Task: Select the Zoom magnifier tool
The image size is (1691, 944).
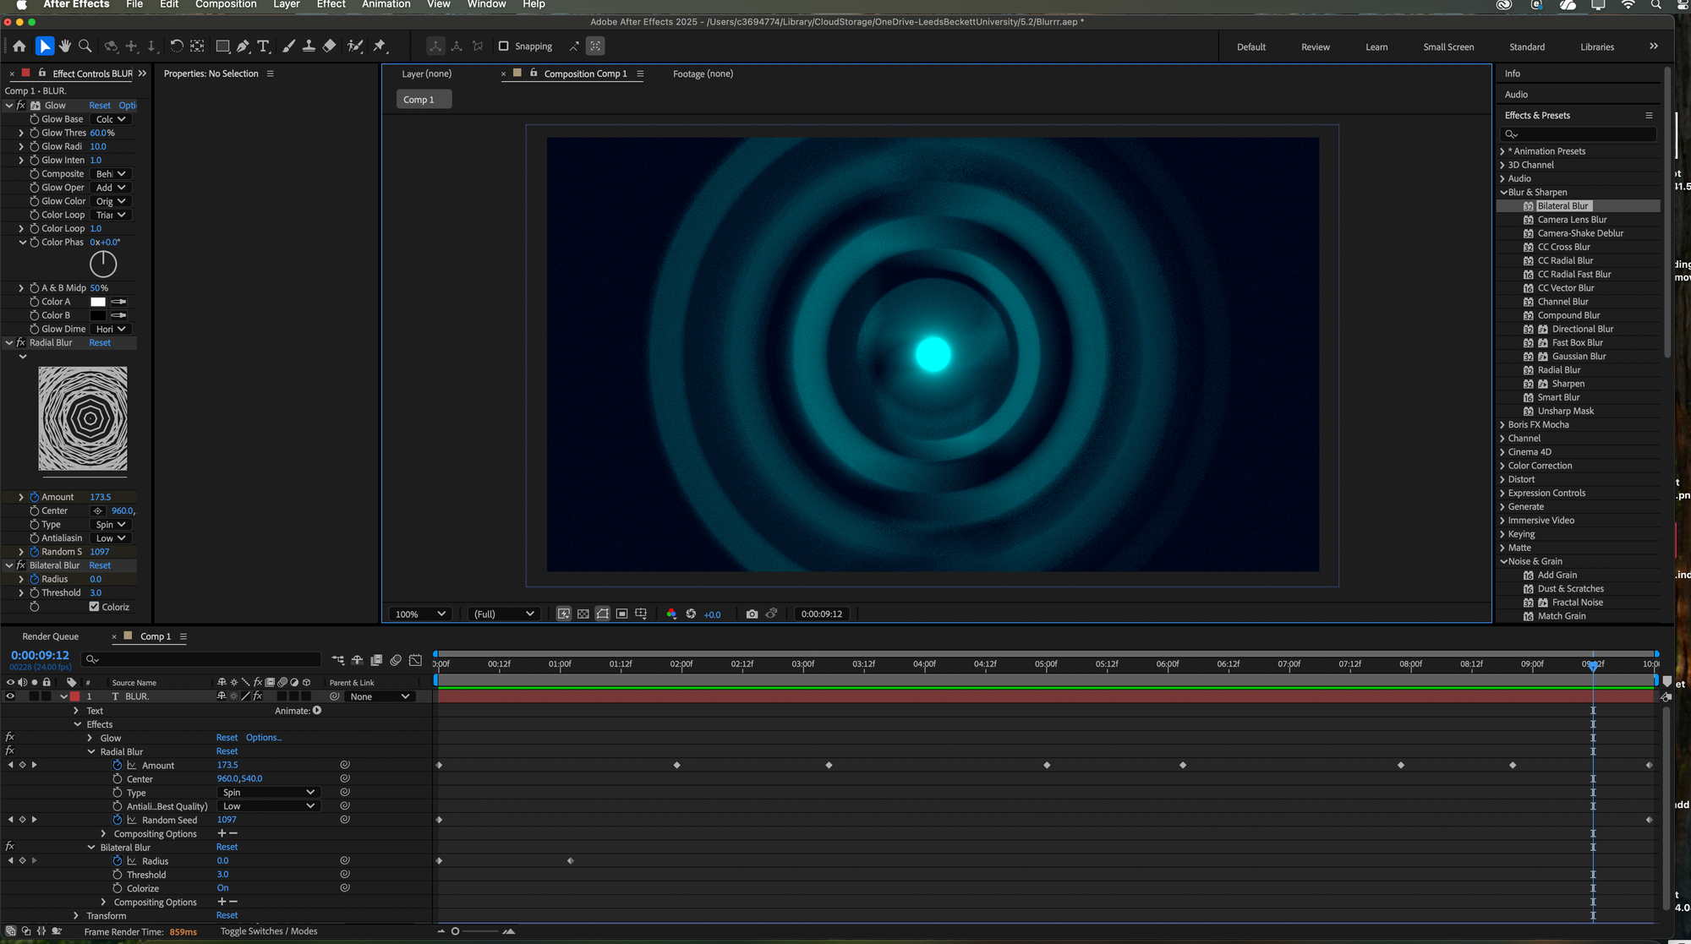Action: (85, 46)
